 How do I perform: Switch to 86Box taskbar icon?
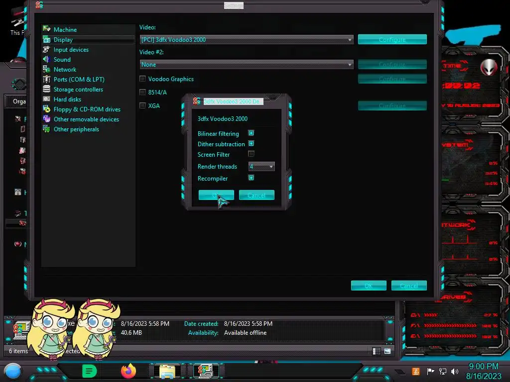click(x=206, y=371)
